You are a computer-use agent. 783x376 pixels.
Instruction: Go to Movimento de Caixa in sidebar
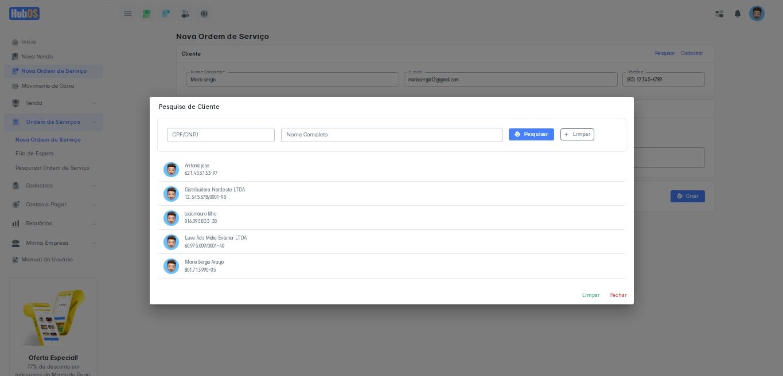48,86
